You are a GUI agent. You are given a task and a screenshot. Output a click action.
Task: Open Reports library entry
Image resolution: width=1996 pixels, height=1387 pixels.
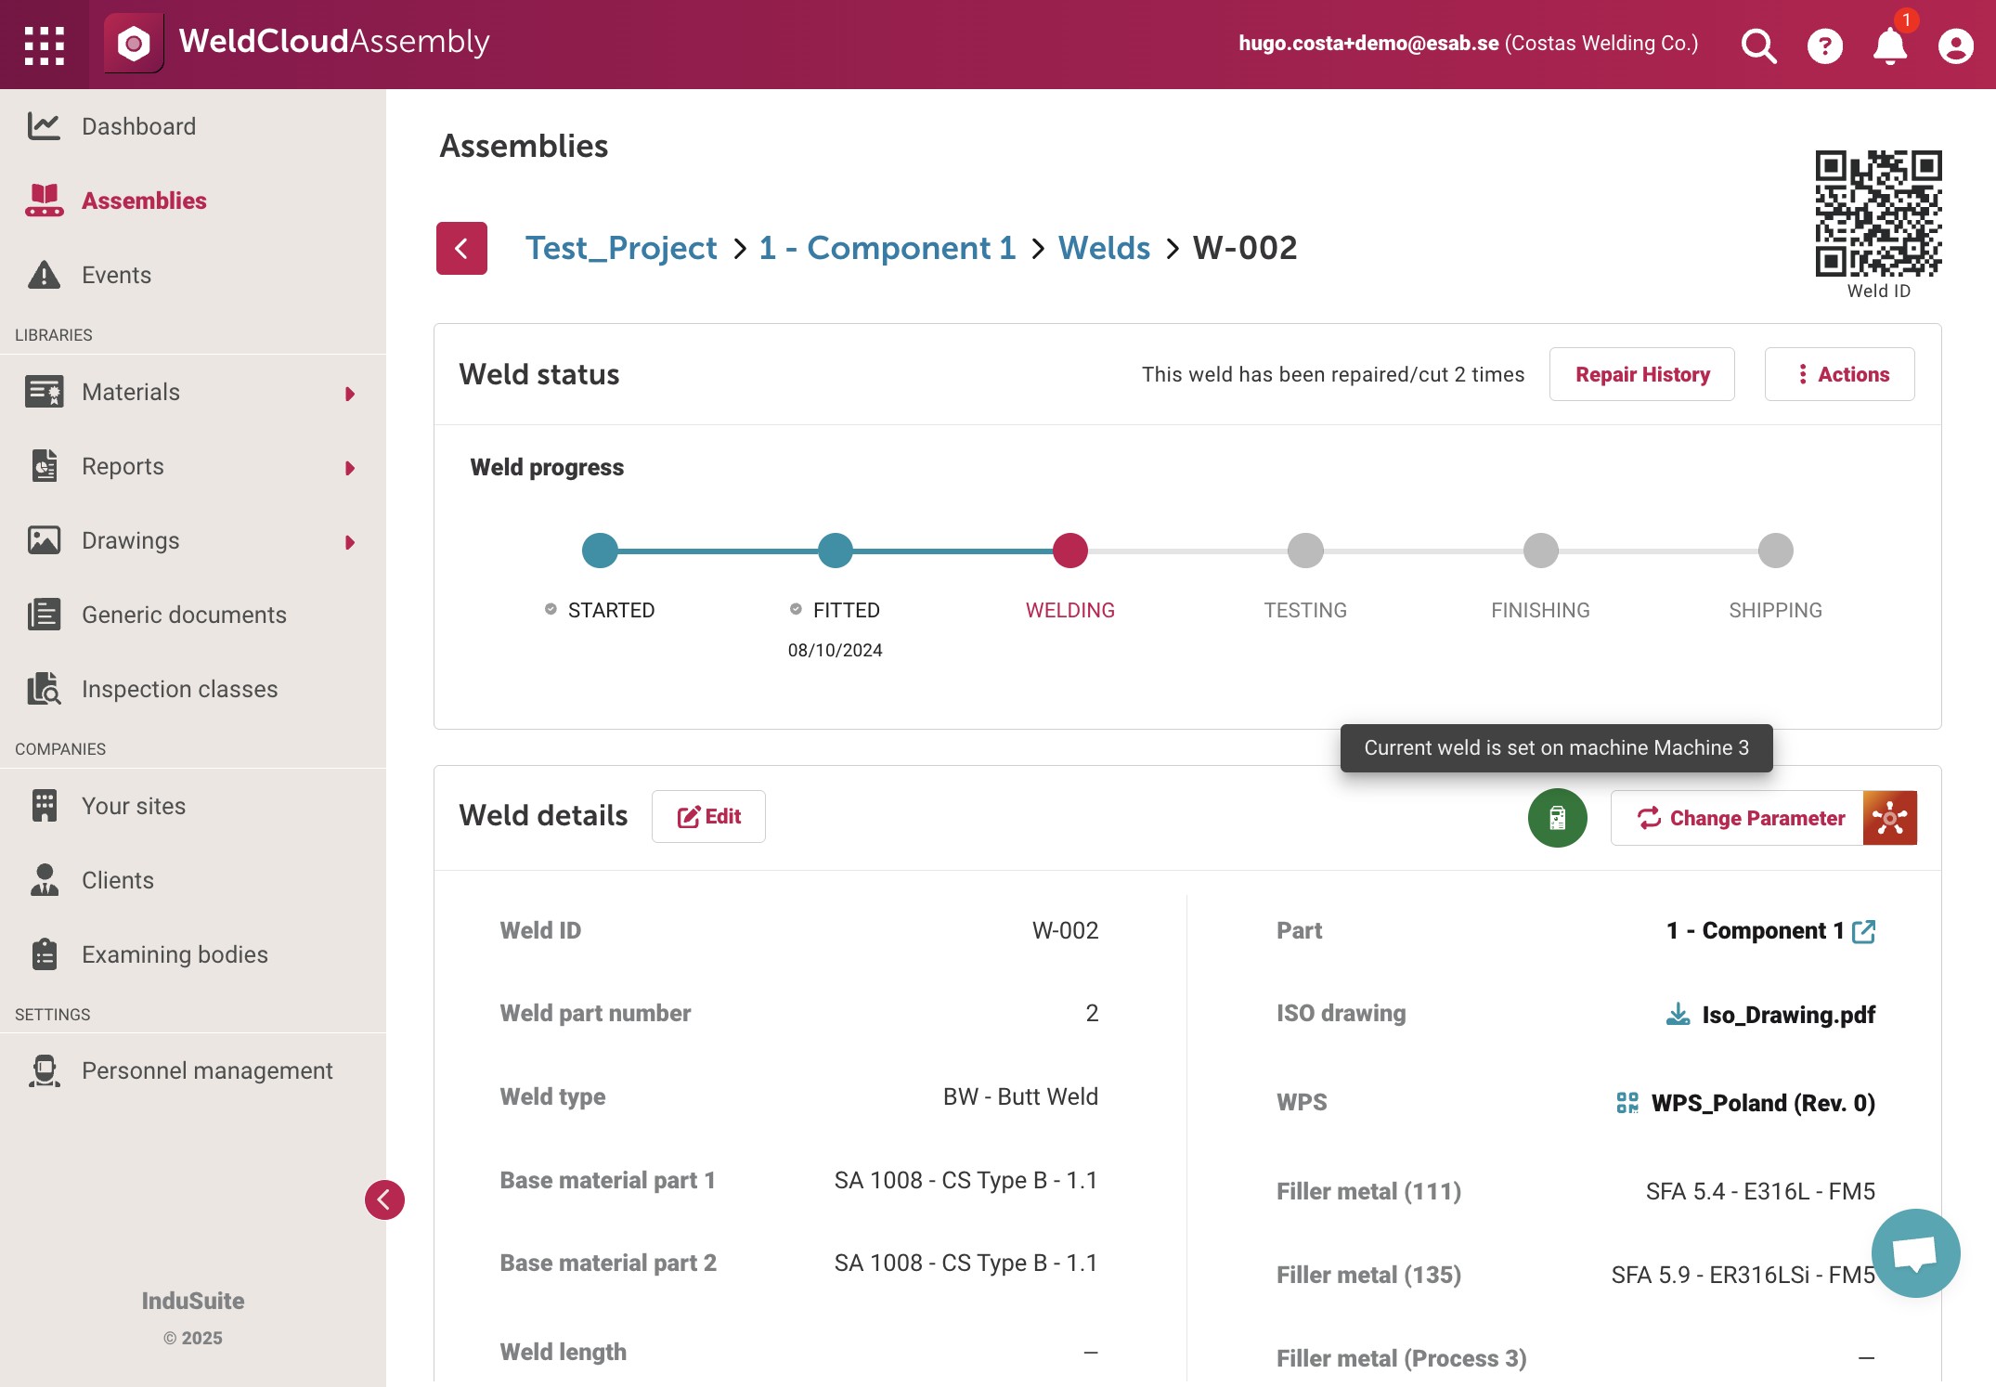[123, 466]
